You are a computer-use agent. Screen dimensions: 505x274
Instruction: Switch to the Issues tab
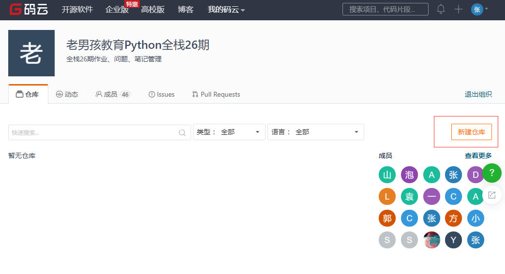(162, 94)
